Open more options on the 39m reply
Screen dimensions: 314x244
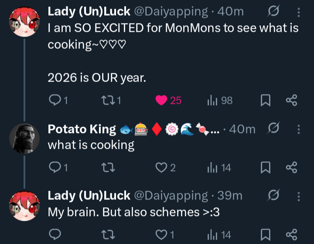point(299,196)
